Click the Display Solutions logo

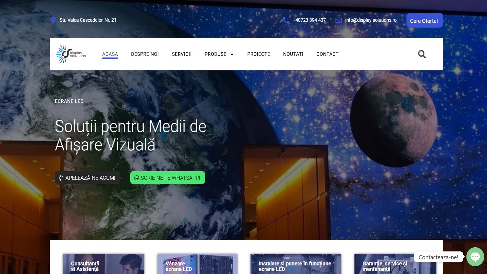[x=71, y=54]
